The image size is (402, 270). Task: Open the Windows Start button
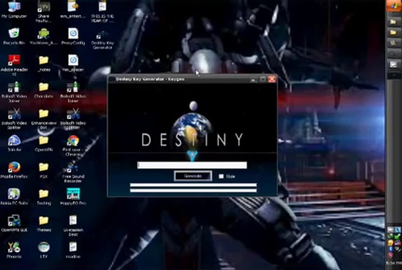coord(394,6)
